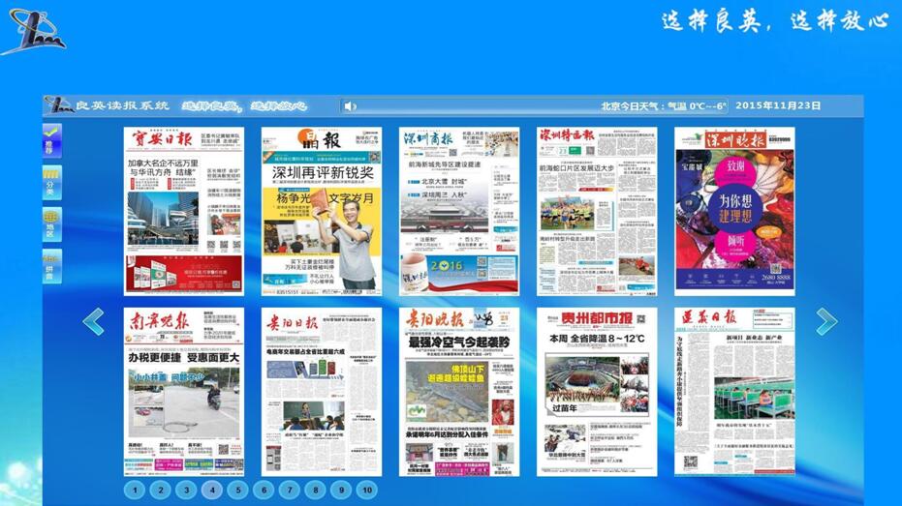Click the right arrow for next newspapers

pyautogui.click(x=826, y=322)
